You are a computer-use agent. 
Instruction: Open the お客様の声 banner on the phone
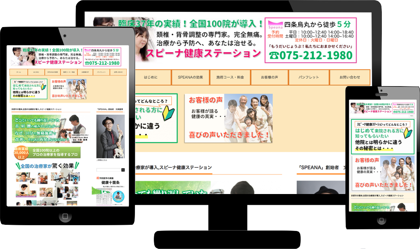[x=383, y=173]
